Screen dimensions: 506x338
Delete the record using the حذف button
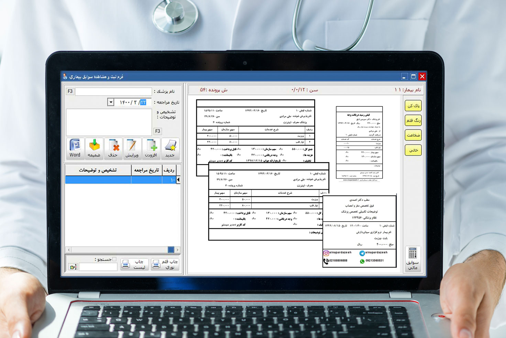coord(113,148)
